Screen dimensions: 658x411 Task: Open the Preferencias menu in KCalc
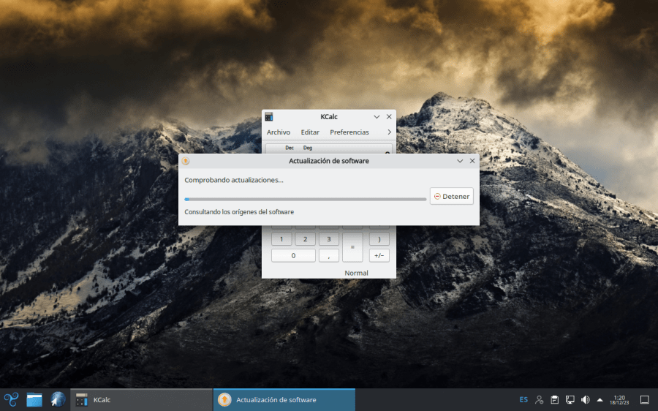(349, 132)
